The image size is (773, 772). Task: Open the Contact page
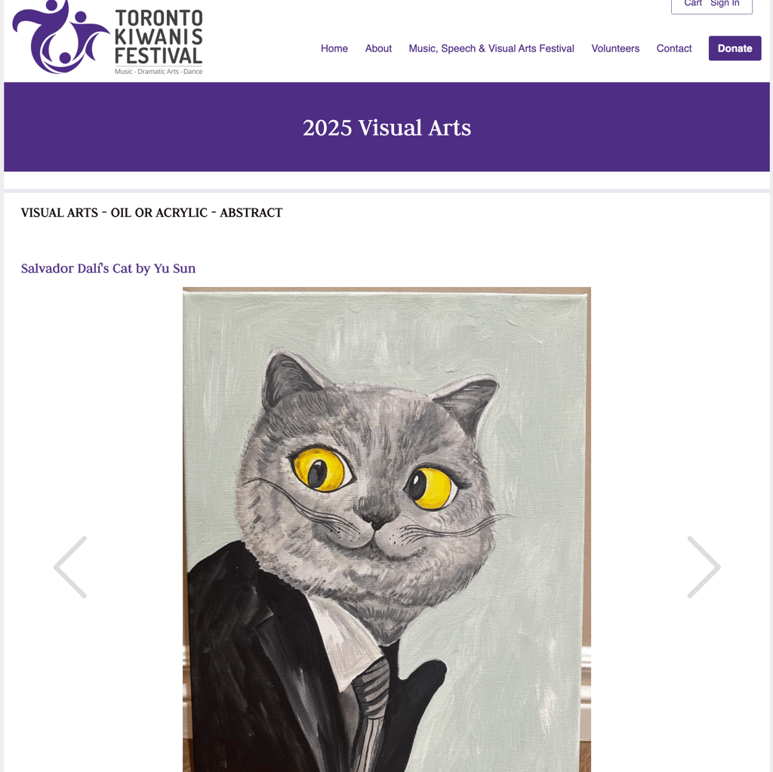tap(674, 48)
